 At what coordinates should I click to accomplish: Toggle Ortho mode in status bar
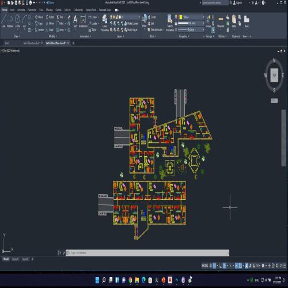click(x=221, y=266)
